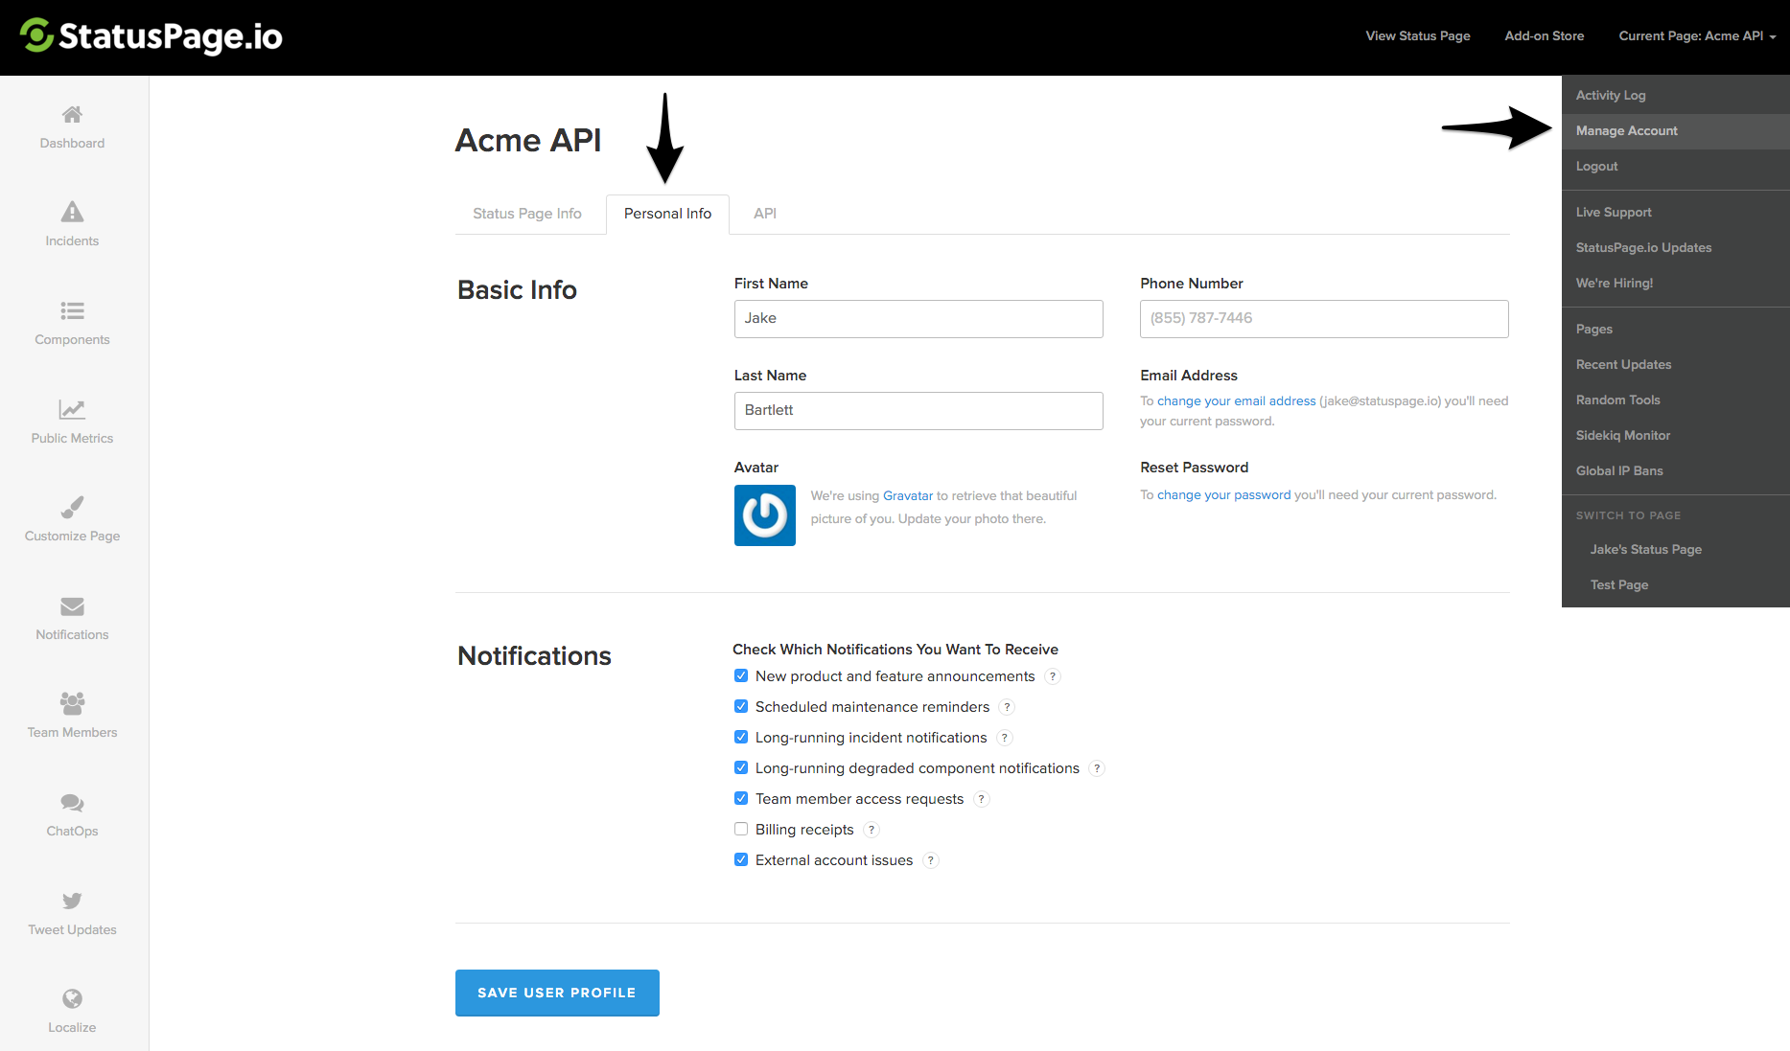
Task: Open Tweet Updates bird icon
Action: coord(72,901)
